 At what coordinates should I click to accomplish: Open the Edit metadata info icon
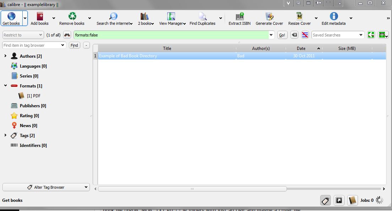[334, 16]
